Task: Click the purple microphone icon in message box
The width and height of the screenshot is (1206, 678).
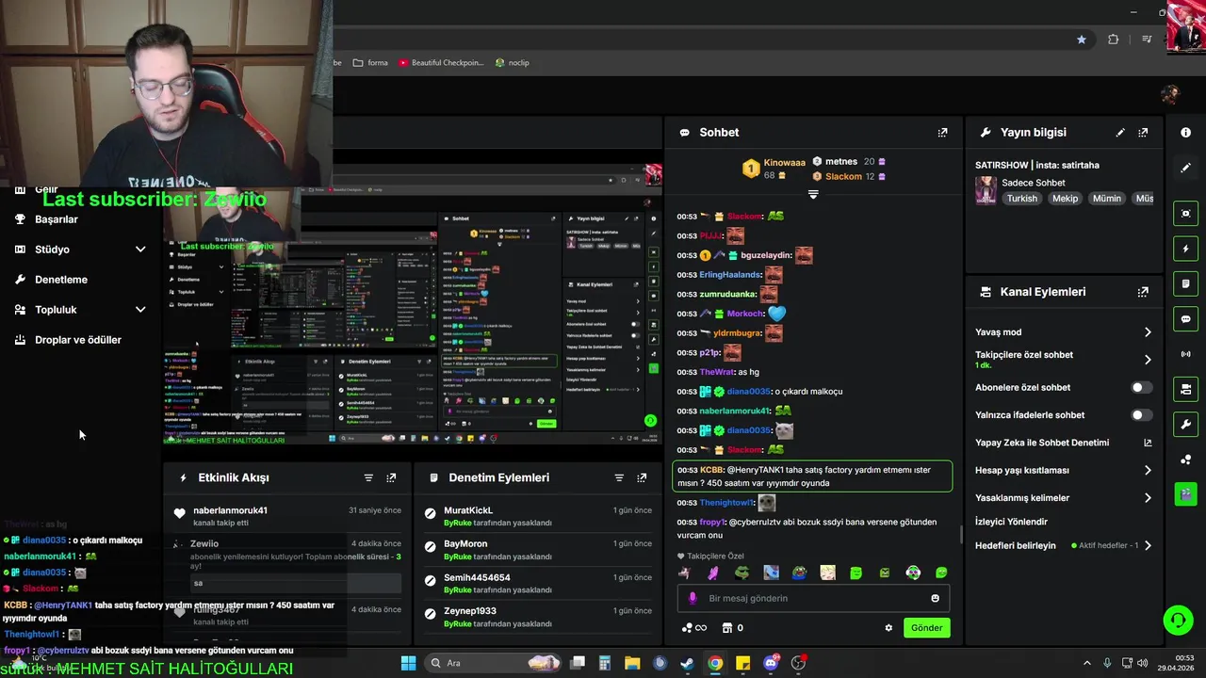Action: pyautogui.click(x=693, y=598)
